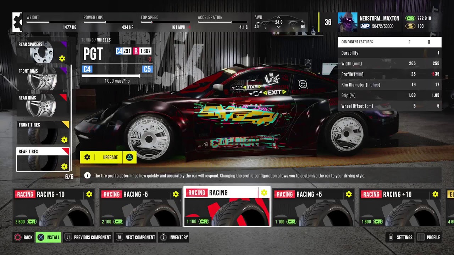Select the Front Tires component
The image size is (454, 255).
pos(43,132)
